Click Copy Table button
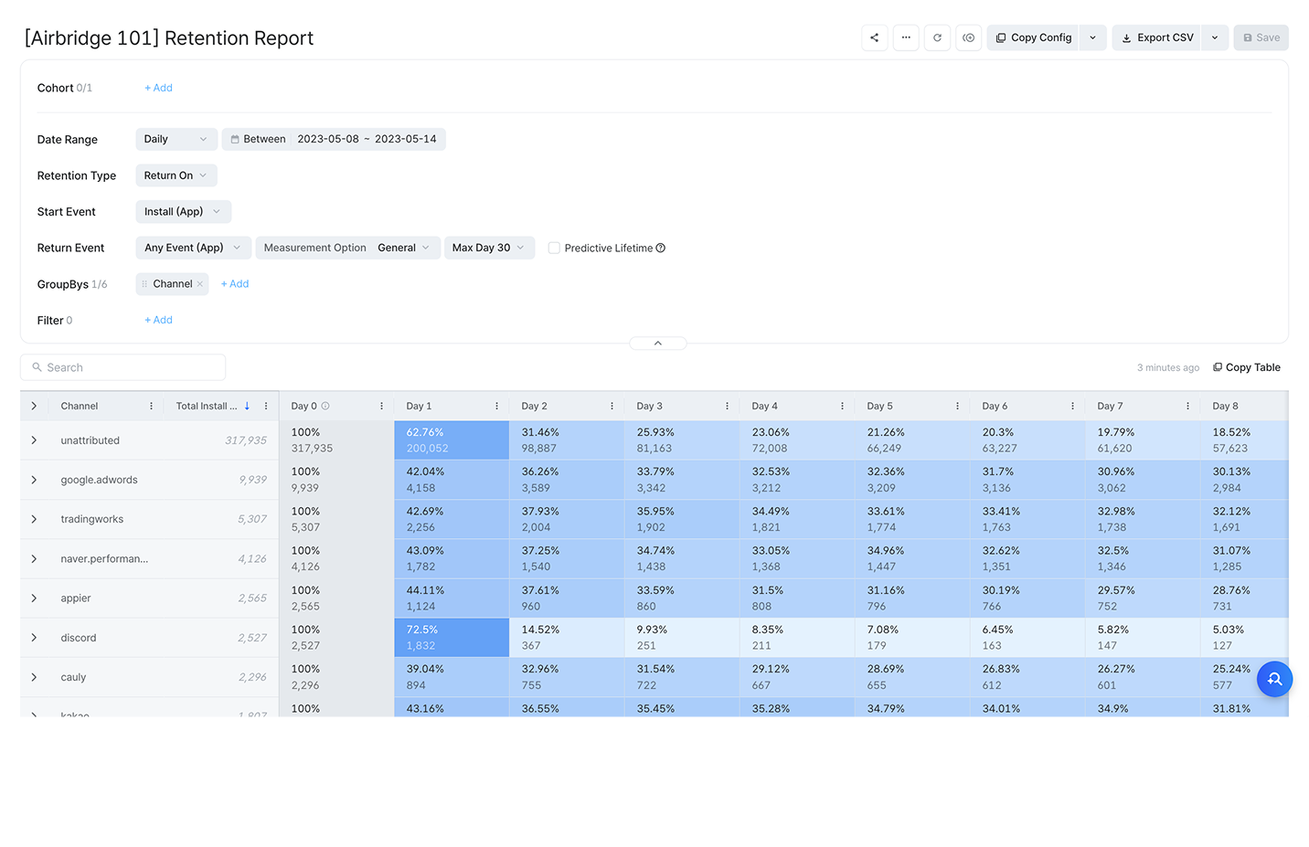1309x847 pixels. click(1246, 367)
